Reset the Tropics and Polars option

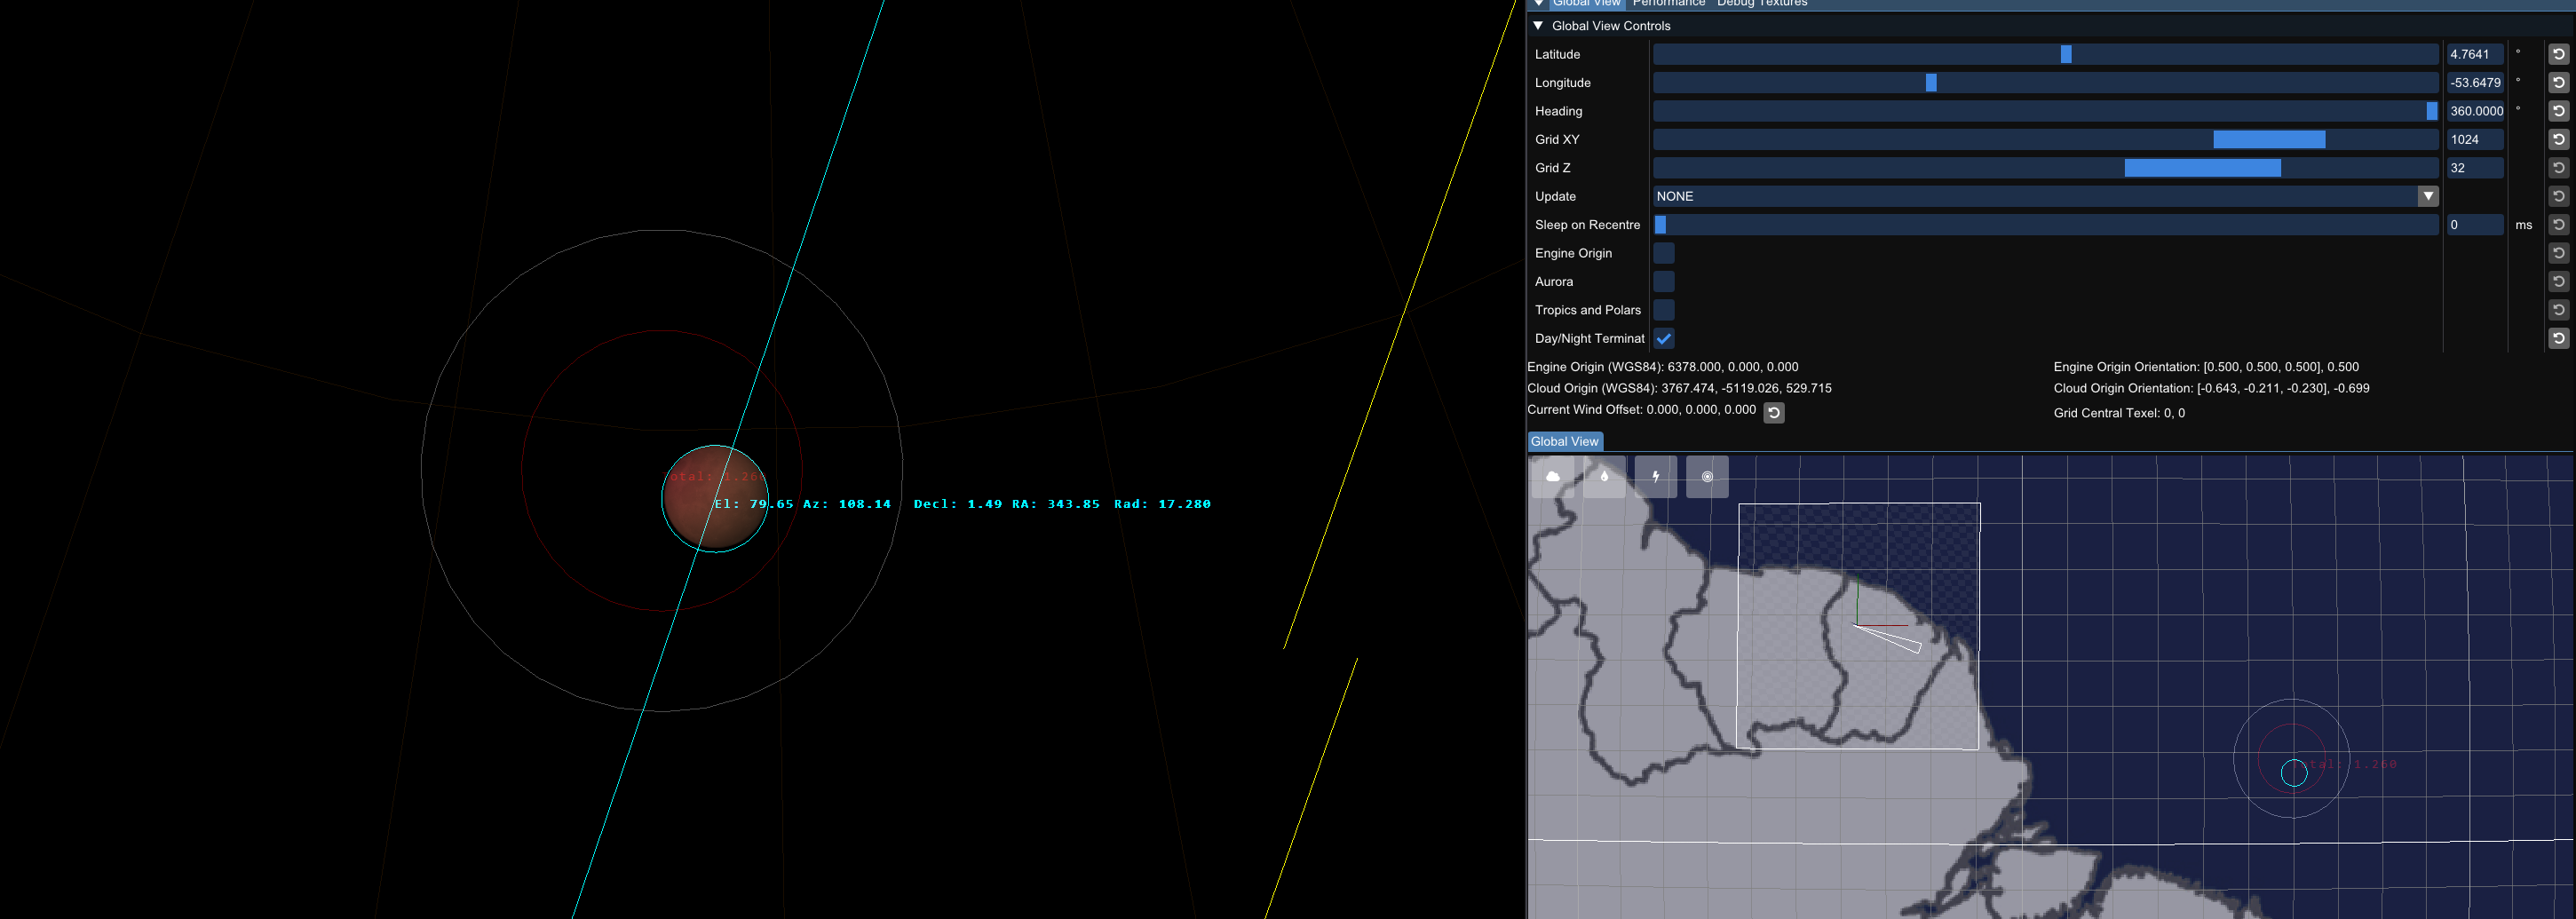click(2558, 310)
